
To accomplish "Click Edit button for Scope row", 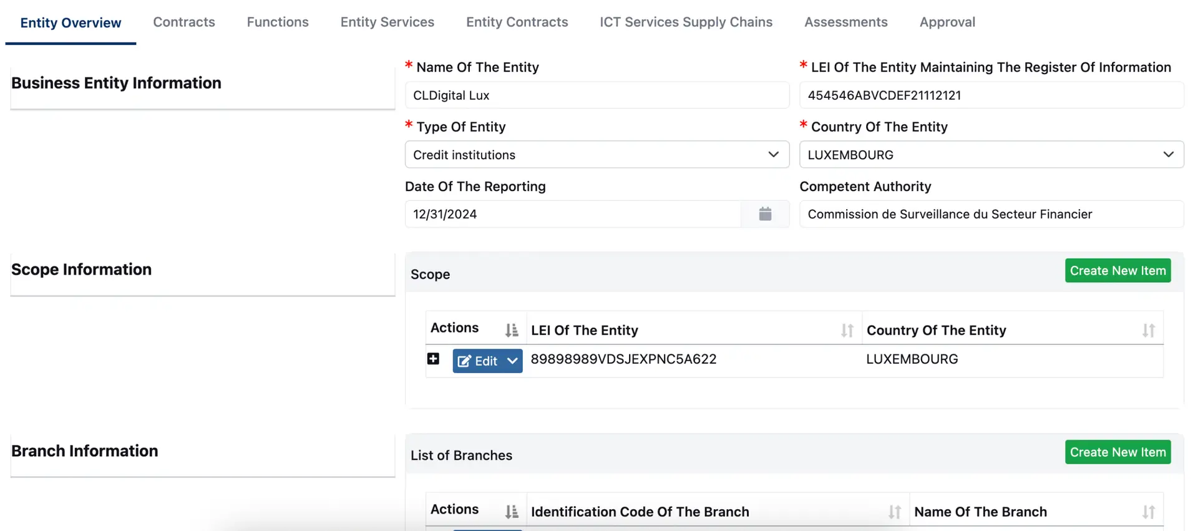I will pos(477,361).
